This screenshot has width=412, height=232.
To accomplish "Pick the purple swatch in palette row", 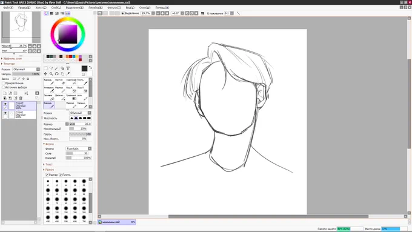I will pos(80,56).
